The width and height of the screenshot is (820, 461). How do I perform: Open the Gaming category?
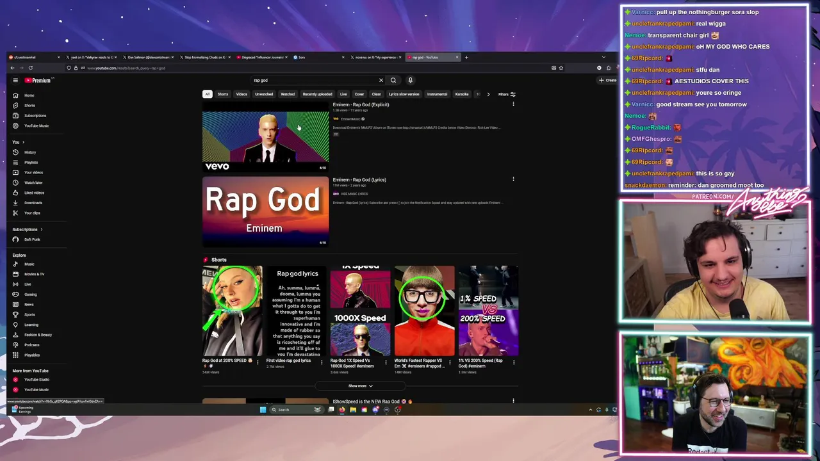tap(31, 295)
